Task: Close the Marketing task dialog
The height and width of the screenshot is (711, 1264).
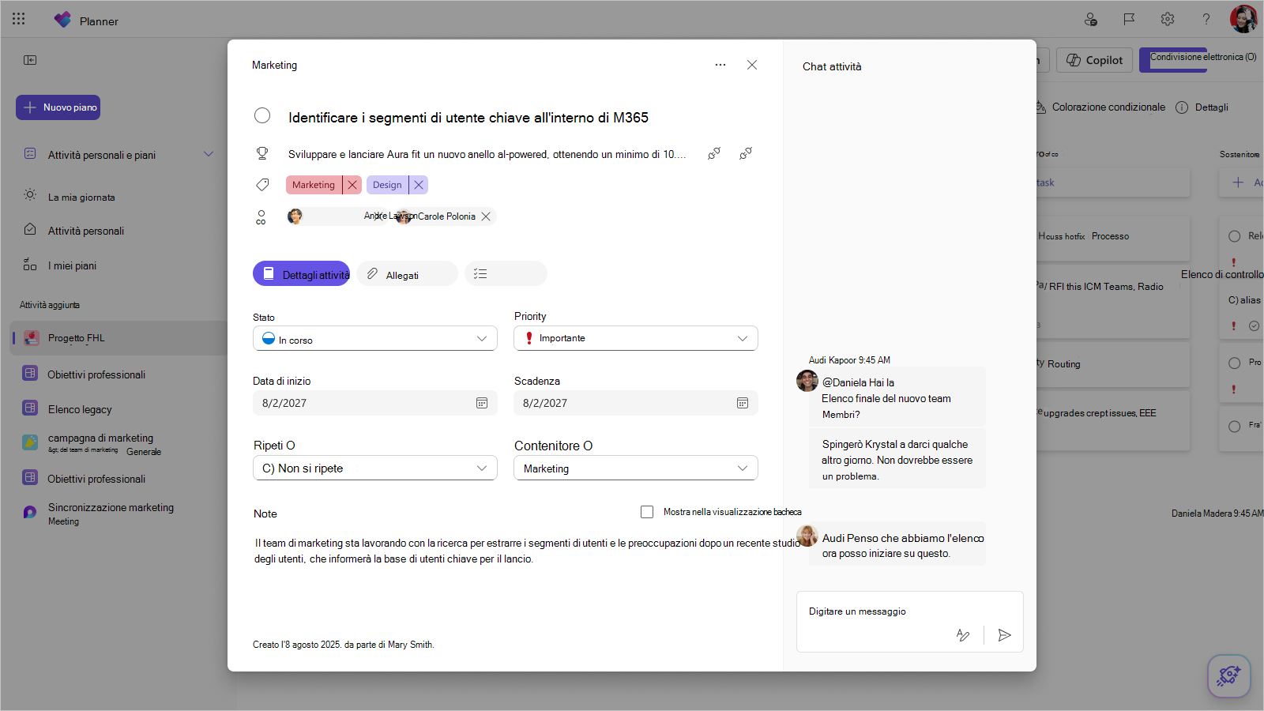Action: point(752,65)
